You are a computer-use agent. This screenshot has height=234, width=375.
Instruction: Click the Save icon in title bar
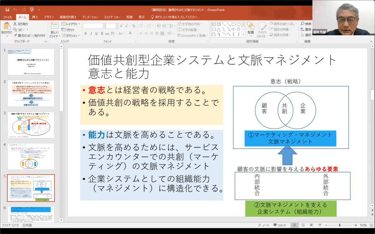tap(7, 10)
